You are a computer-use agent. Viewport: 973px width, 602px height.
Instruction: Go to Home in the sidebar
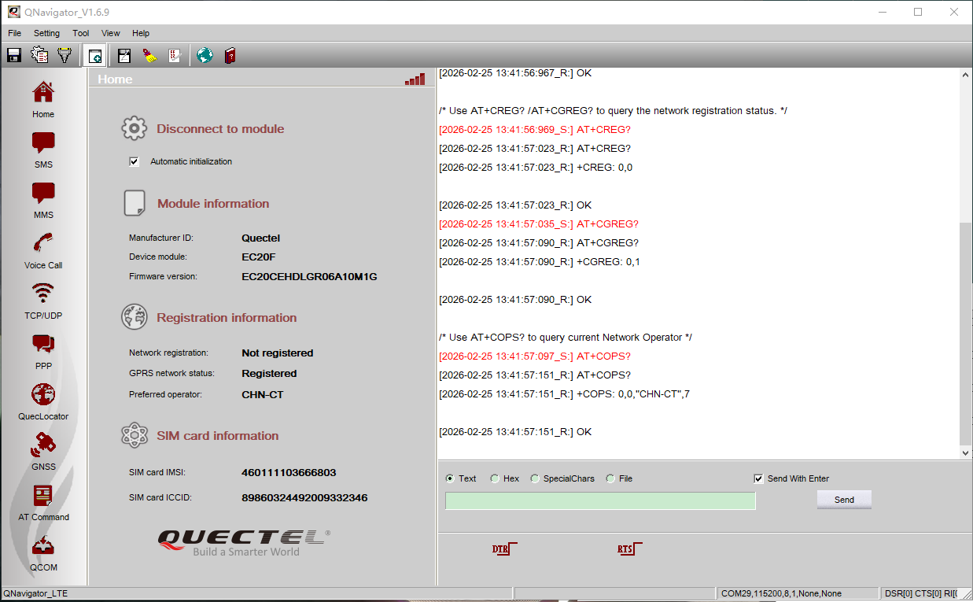point(43,100)
